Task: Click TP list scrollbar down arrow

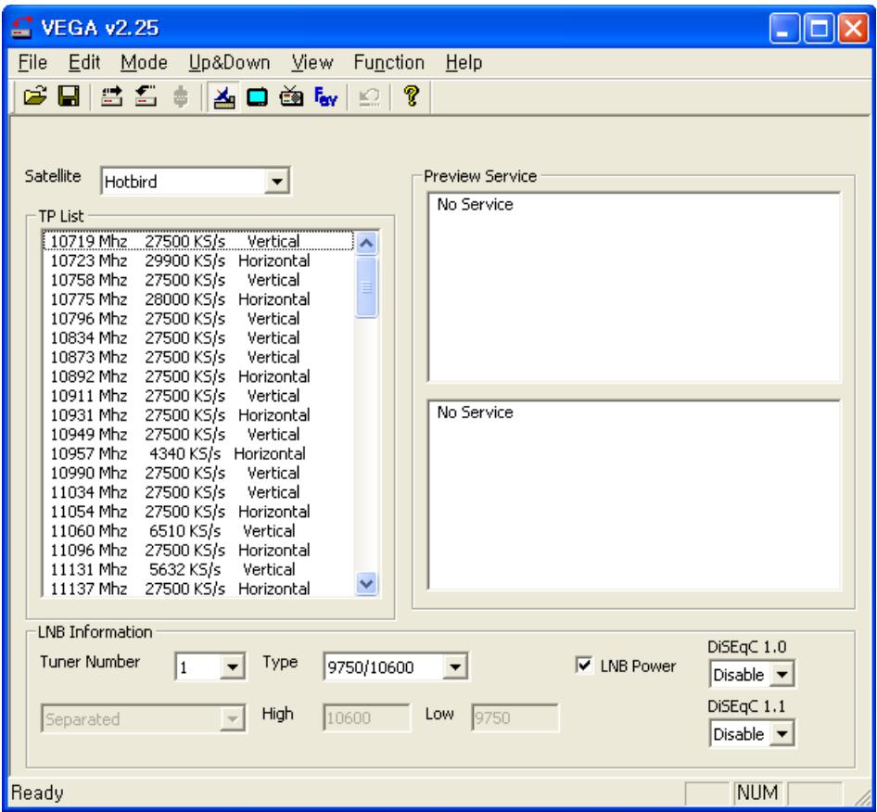Action: coord(366,584)
